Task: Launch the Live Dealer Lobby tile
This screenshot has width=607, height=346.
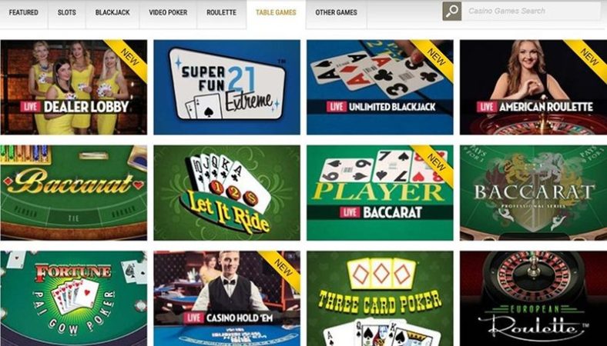Action: click(73, 88)
